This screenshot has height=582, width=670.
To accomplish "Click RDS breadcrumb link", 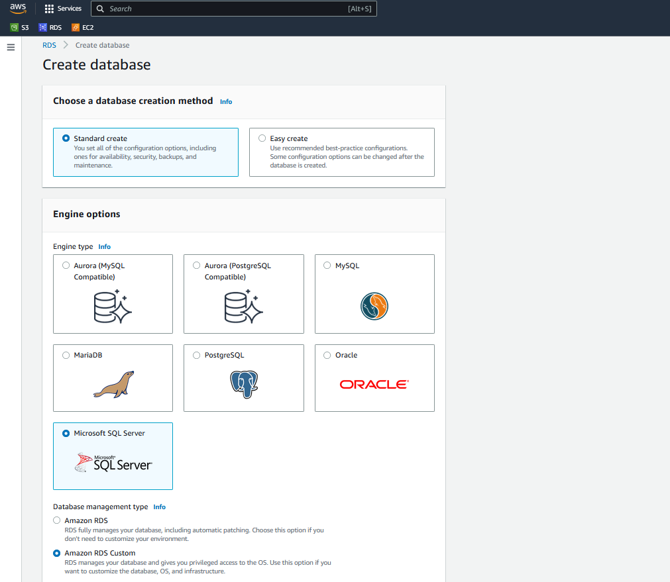I will click(49, 45).
